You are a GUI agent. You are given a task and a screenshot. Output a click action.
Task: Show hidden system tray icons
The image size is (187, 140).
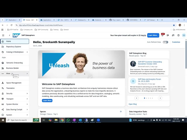coord(148,120)
